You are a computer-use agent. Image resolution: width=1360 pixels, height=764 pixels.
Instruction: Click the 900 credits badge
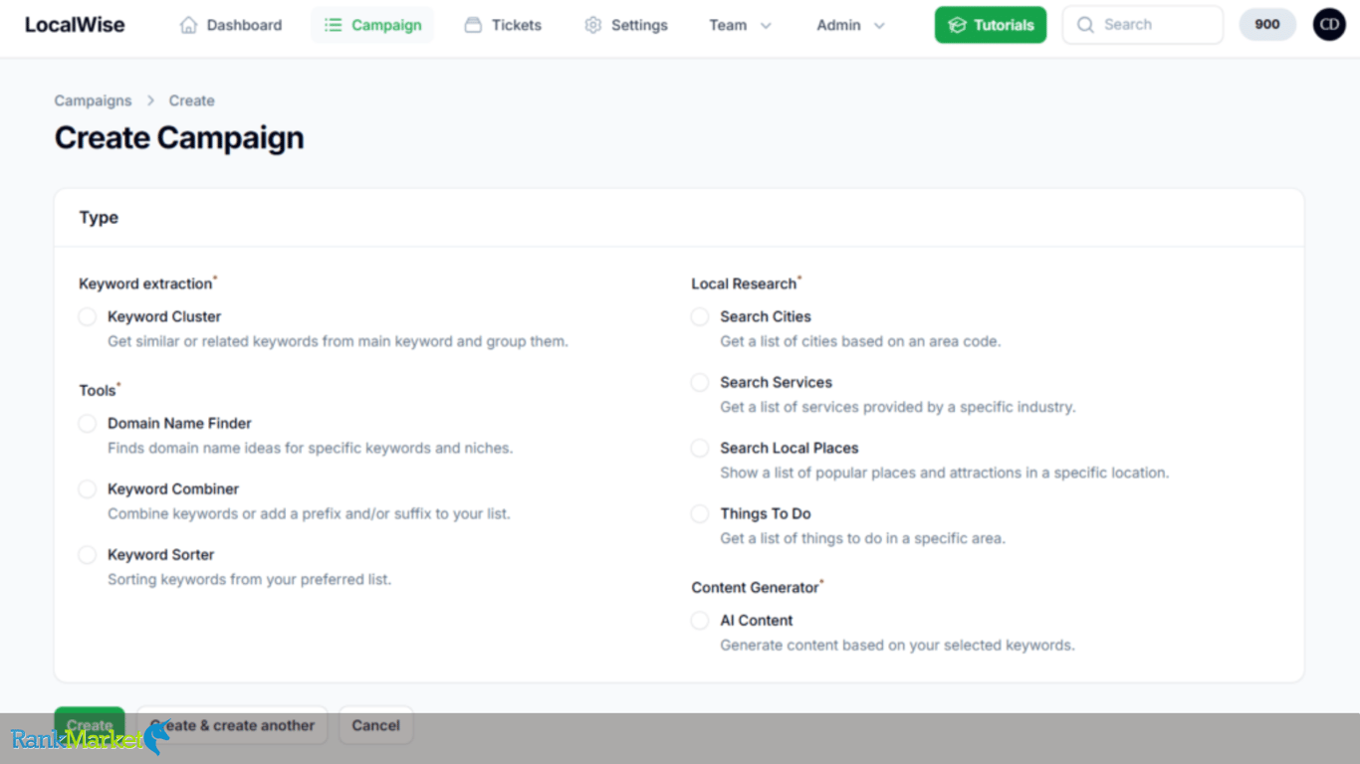pos(1267,25)
